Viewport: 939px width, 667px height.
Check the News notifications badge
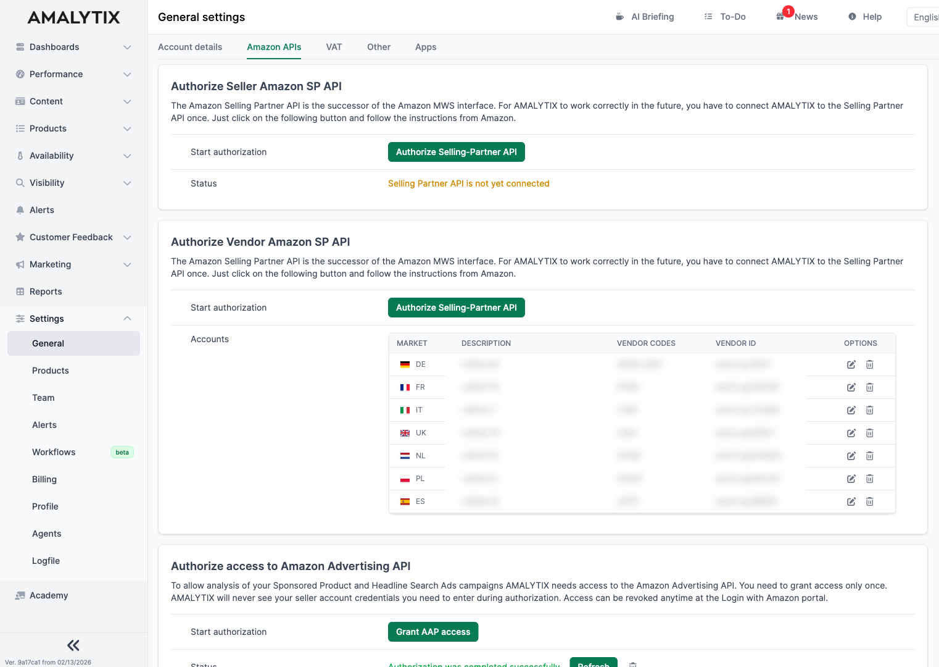(788, 11)
